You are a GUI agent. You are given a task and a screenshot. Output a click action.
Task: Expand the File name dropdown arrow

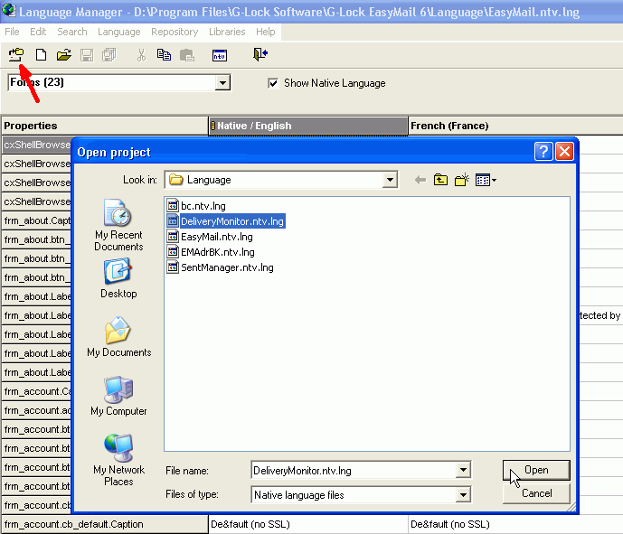coord(463,471)
